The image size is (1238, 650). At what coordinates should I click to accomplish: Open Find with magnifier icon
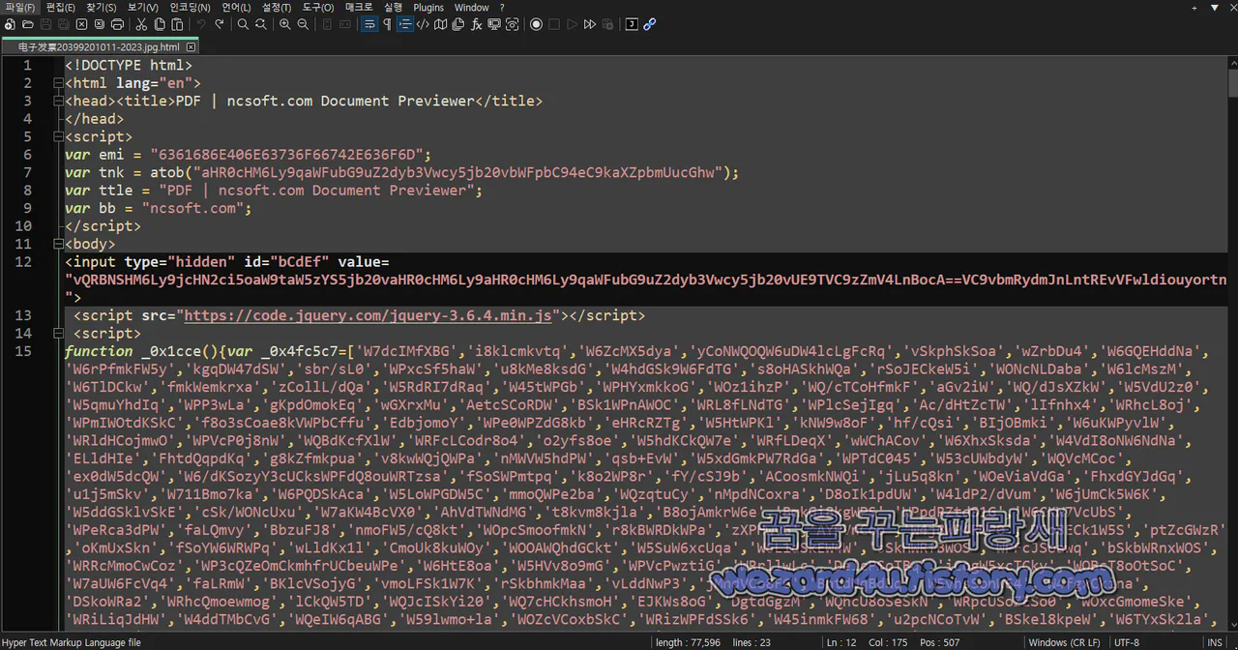point(243,24)
